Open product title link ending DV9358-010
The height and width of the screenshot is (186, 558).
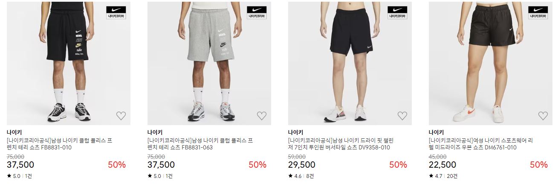click(341, 144)
